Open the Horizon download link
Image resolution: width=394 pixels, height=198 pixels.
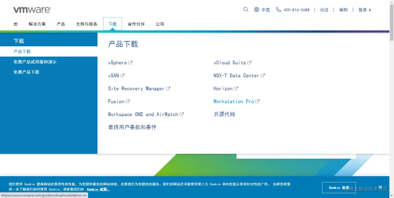[x=223, y=88]
